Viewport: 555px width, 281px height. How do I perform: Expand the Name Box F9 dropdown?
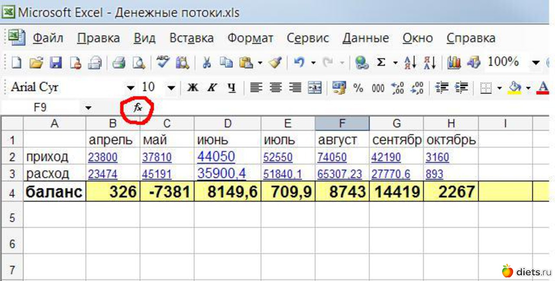pos(88,108)
